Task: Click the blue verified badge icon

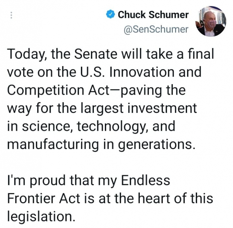Action: pos(111,15)
